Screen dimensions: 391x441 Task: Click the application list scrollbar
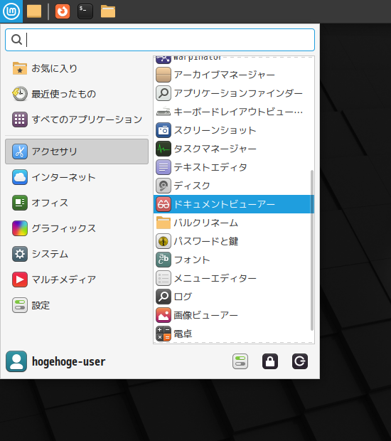[x=311, y=250]
